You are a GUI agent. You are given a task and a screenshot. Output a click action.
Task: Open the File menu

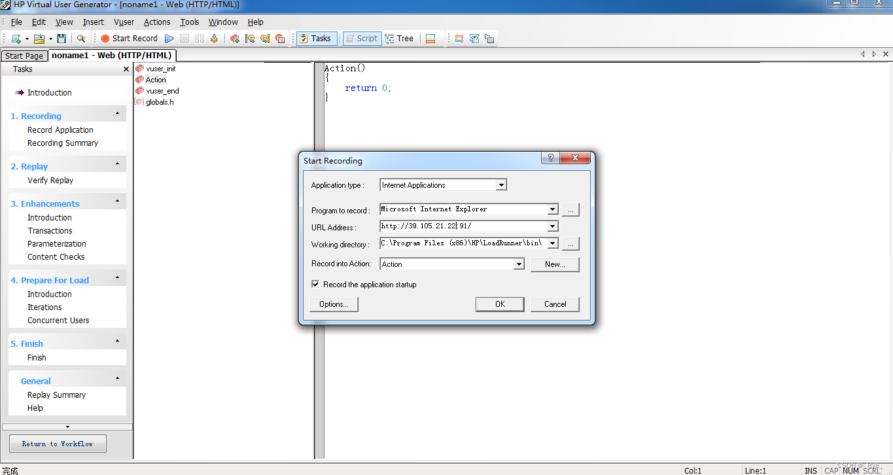pyautogui.click(x=16, y=22)
